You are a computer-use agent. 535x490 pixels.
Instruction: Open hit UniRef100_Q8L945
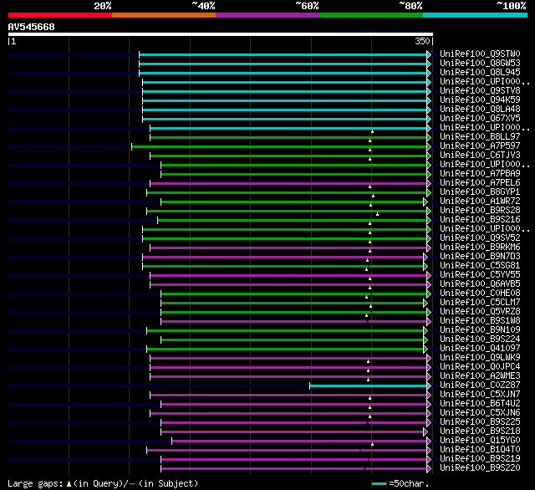480,73
